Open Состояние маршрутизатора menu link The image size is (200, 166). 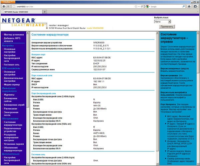[x=13, y=124]
